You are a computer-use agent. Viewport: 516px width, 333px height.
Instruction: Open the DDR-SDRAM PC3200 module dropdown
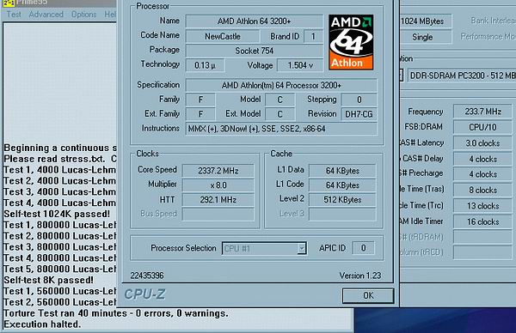(x=462, y=76)
